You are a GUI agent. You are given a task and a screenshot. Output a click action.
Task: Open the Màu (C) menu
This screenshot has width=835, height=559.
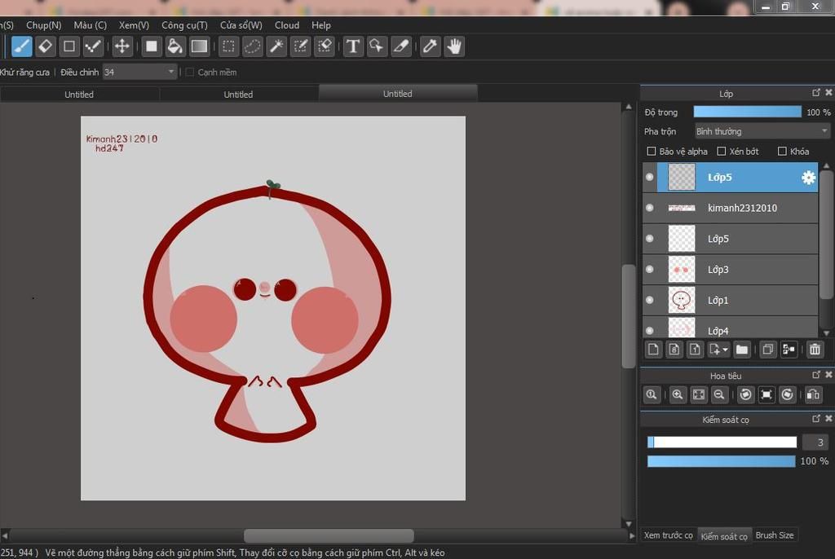pos(90,25)
